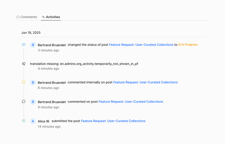Image resolution: width=225 pixels, height=144 pixels.
Task: Click the "translation missing" activity text
Action: (84, 64)
